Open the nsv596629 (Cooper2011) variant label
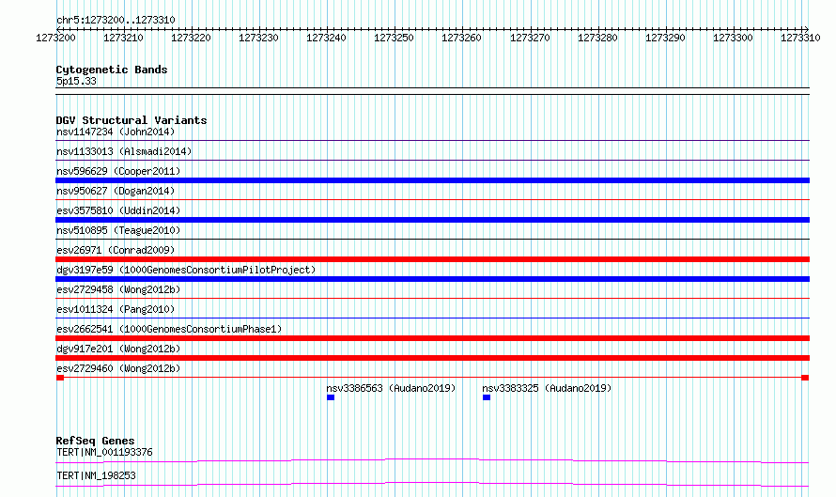The image size is (836, 497). 118,171
